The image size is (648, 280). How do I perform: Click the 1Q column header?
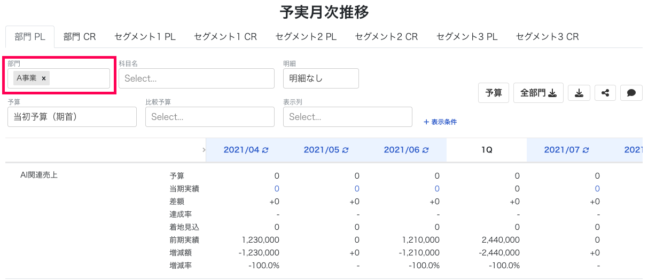click(x=487, y=150)
